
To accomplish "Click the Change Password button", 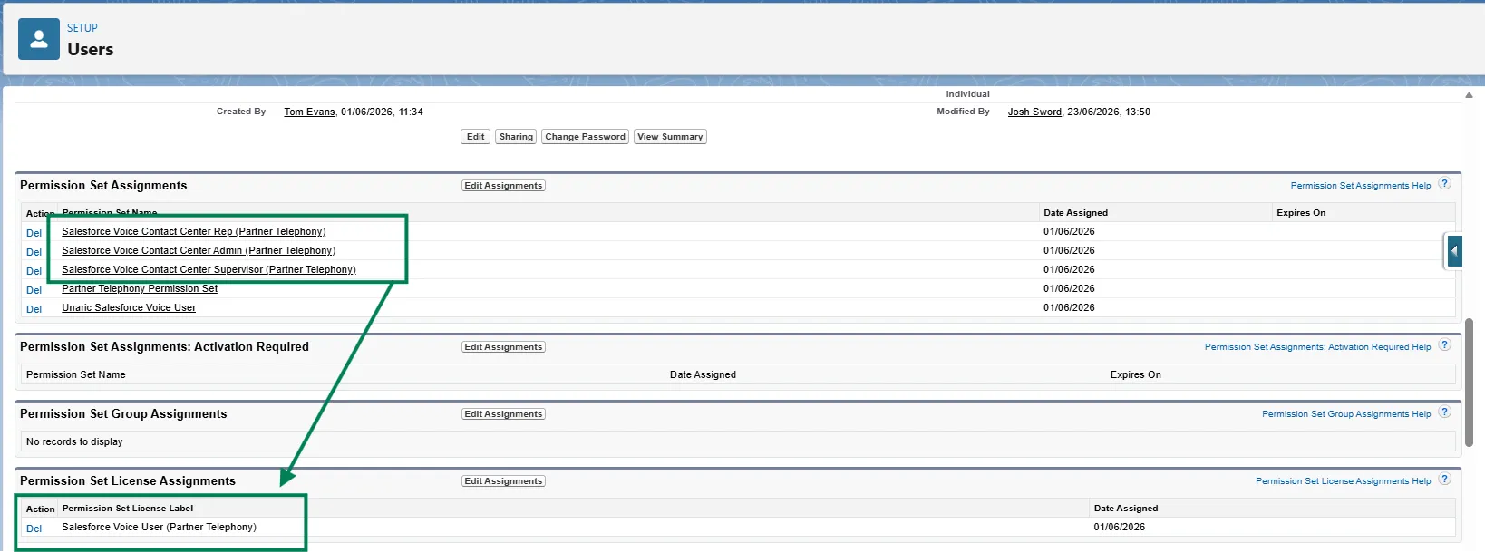I will tap(585, 137).
